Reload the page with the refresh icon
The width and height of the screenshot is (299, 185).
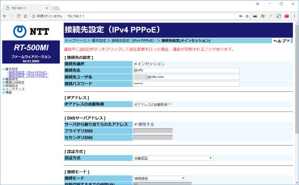(19, 16)
